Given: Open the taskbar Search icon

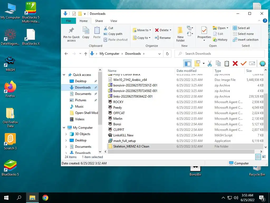Looking at the screenshot, I should point(19,198).
